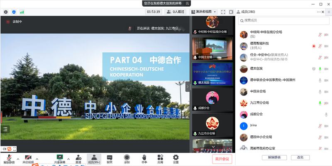
Task: Click mic icon in 中国主会场 row
Action: pyautogui.click(x=320, y=92)
